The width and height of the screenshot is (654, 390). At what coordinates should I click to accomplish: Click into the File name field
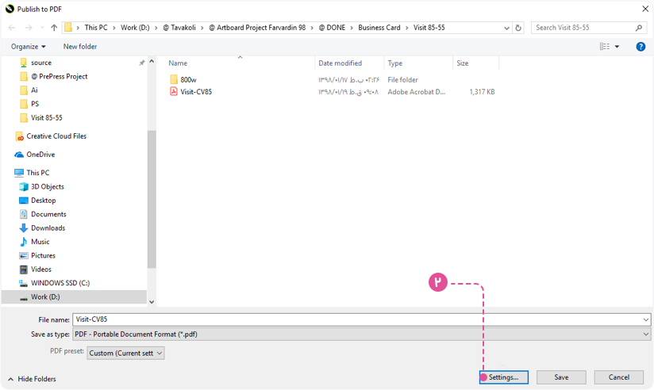point(357,319)
